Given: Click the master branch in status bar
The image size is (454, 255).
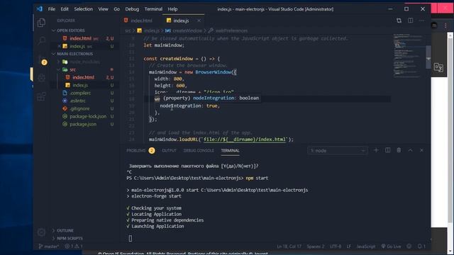Looking at the screenshot, I should click(49, 246).
